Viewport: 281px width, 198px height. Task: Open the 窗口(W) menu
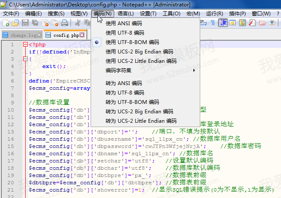pyautogui.click(x=261, y=14)
